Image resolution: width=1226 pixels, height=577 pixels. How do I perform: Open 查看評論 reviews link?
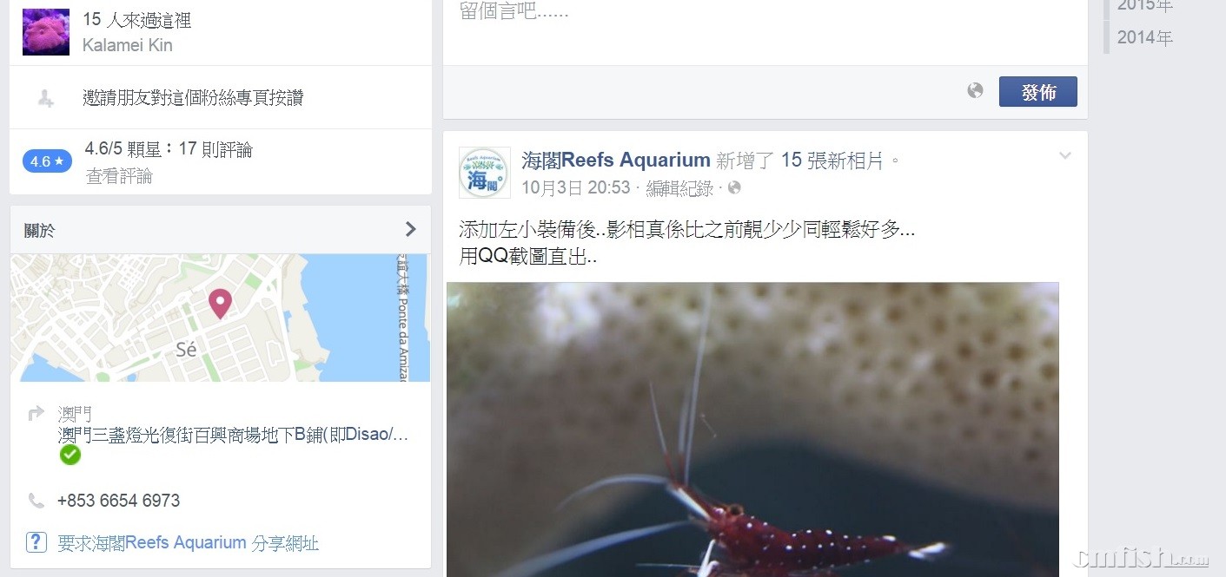tap(119, 176)
